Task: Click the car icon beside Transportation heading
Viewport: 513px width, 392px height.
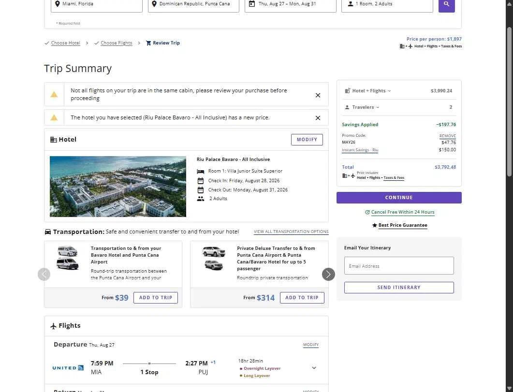Action: (48, 232)
